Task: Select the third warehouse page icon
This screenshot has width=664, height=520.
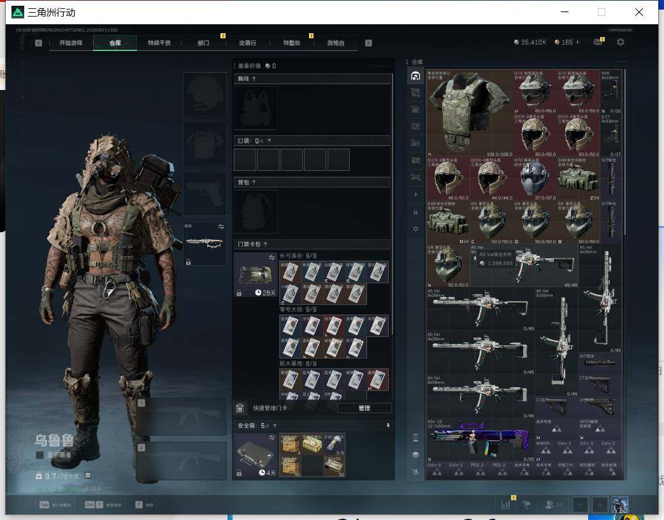Action: pyautogui.click(x=415, y=110)
